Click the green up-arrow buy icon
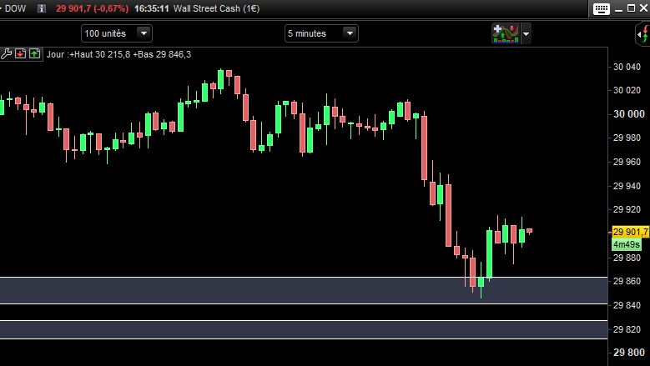 point(34,54)
